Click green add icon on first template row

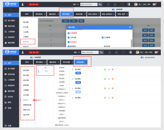pyautogui.click(x=105, y=69)
